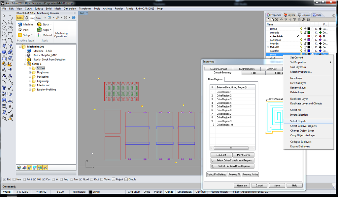Select the Rectangular Array tool
The width and height of the screenshot is (338, 197).
(4, 106)
